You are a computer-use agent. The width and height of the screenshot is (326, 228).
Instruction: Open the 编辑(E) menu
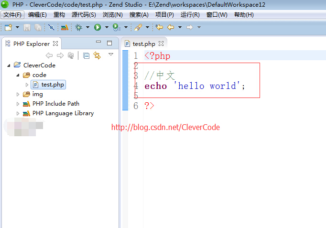click(x=37, y=15)
